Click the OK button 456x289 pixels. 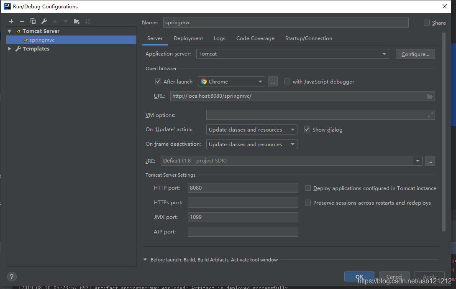pos(359,276)
